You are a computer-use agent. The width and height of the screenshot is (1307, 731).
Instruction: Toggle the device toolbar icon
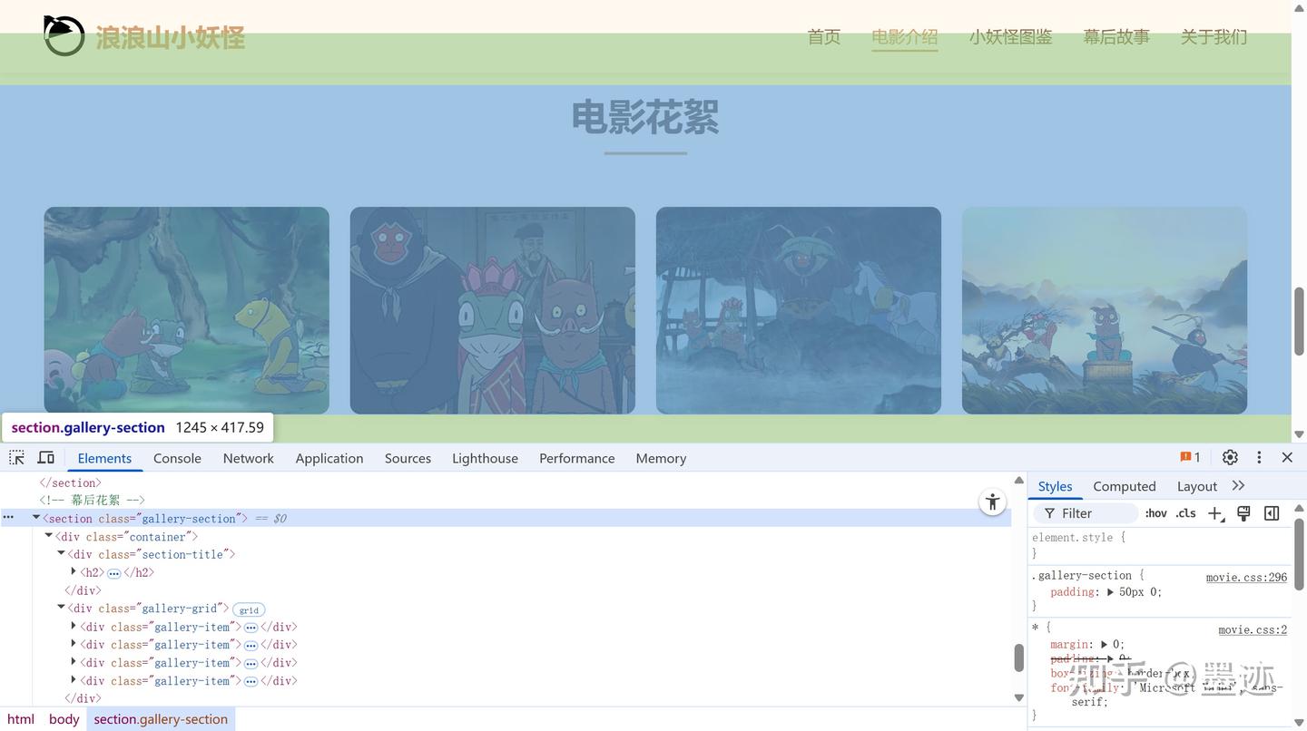(x=45, y=457)
